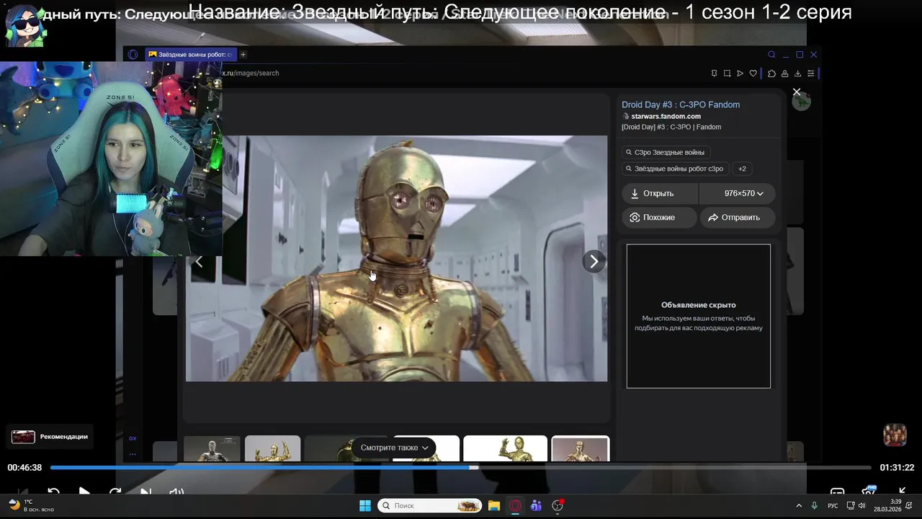Go to the next image with right arrow
The width and height of the screenshot is (922, 519).
[594, 262]
